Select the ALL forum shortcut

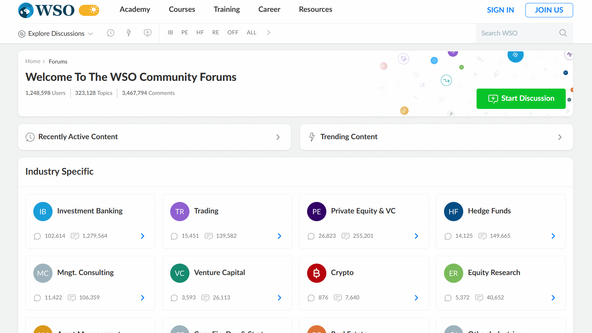252,32
